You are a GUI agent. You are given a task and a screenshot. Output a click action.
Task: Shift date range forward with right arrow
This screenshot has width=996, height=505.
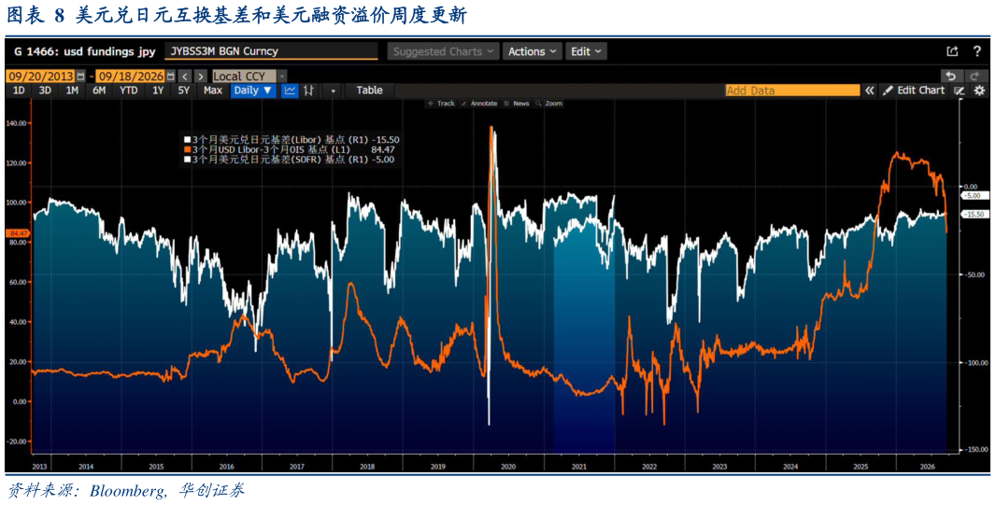tap(200, 77)
